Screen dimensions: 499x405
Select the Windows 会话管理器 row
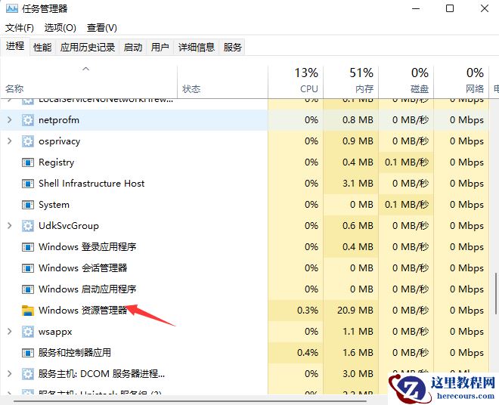pos(244,268)
